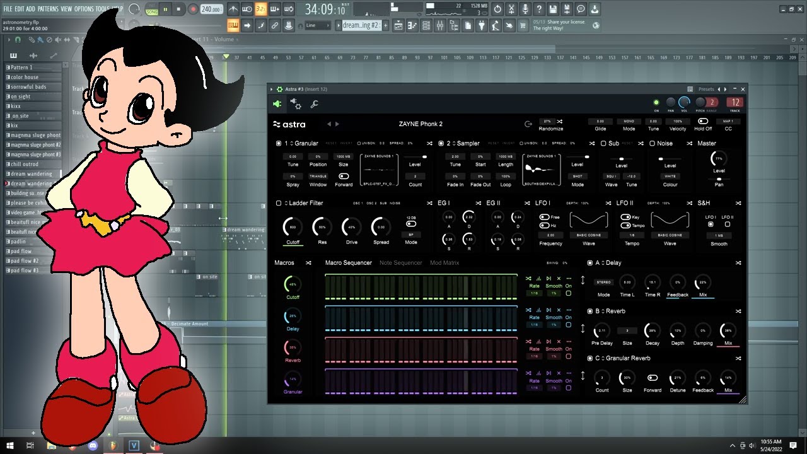The width and height of the screenshot is (807, 454).
Task: Toggle the LFO I Free switch
Action: pos(545,217)
